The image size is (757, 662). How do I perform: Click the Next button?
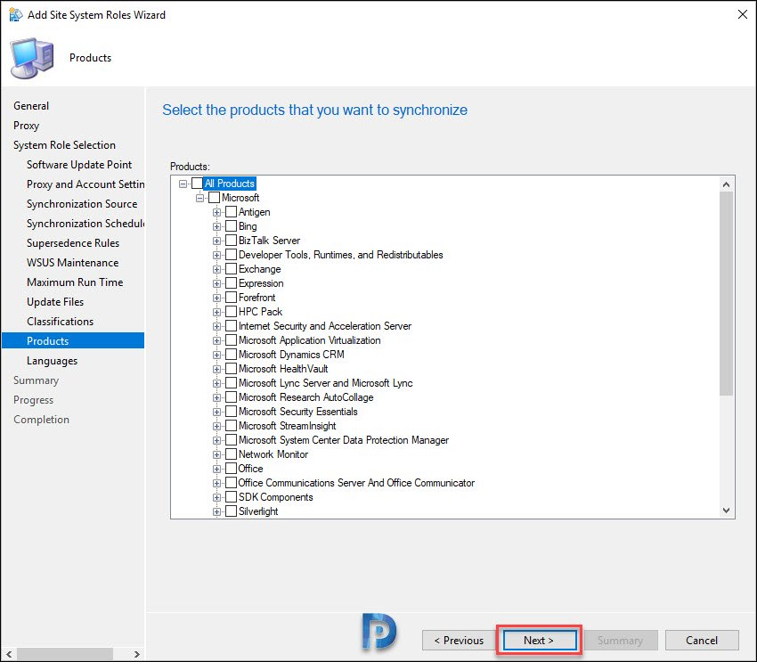(x=540, y=641)
